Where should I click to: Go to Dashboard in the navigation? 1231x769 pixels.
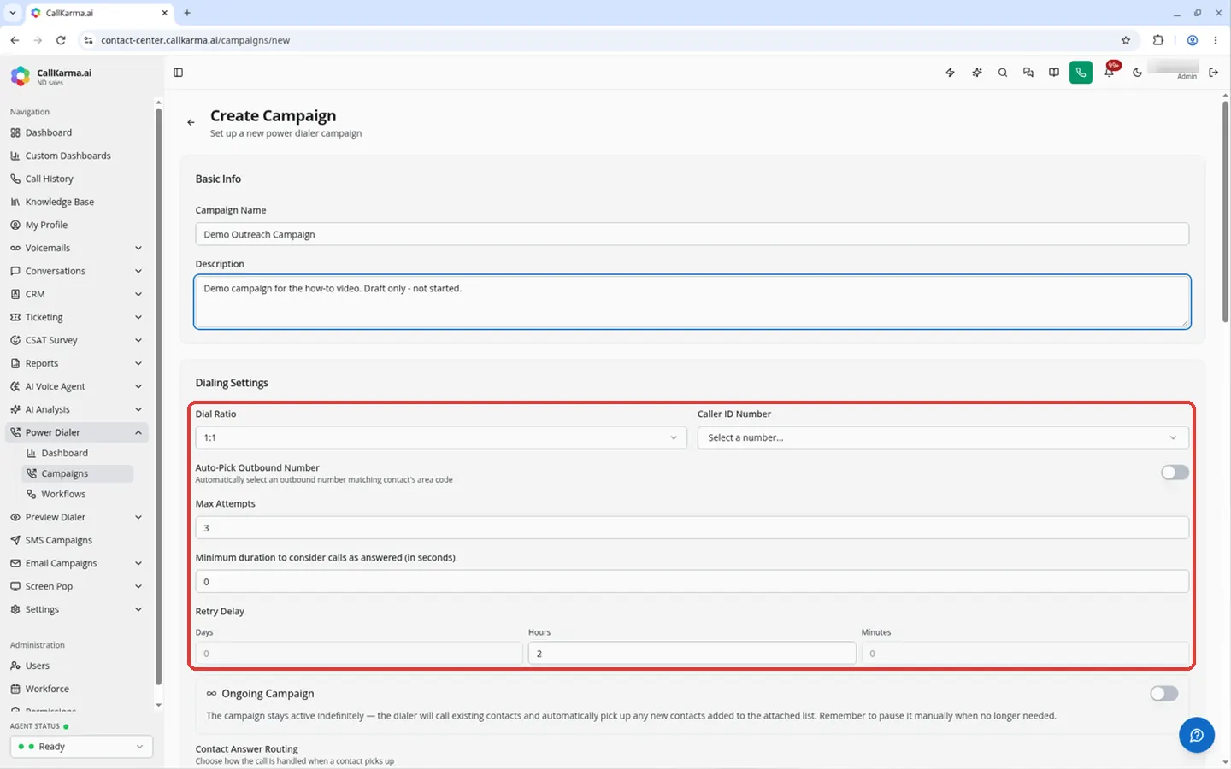pyautogui.click(x=75, y=132)
